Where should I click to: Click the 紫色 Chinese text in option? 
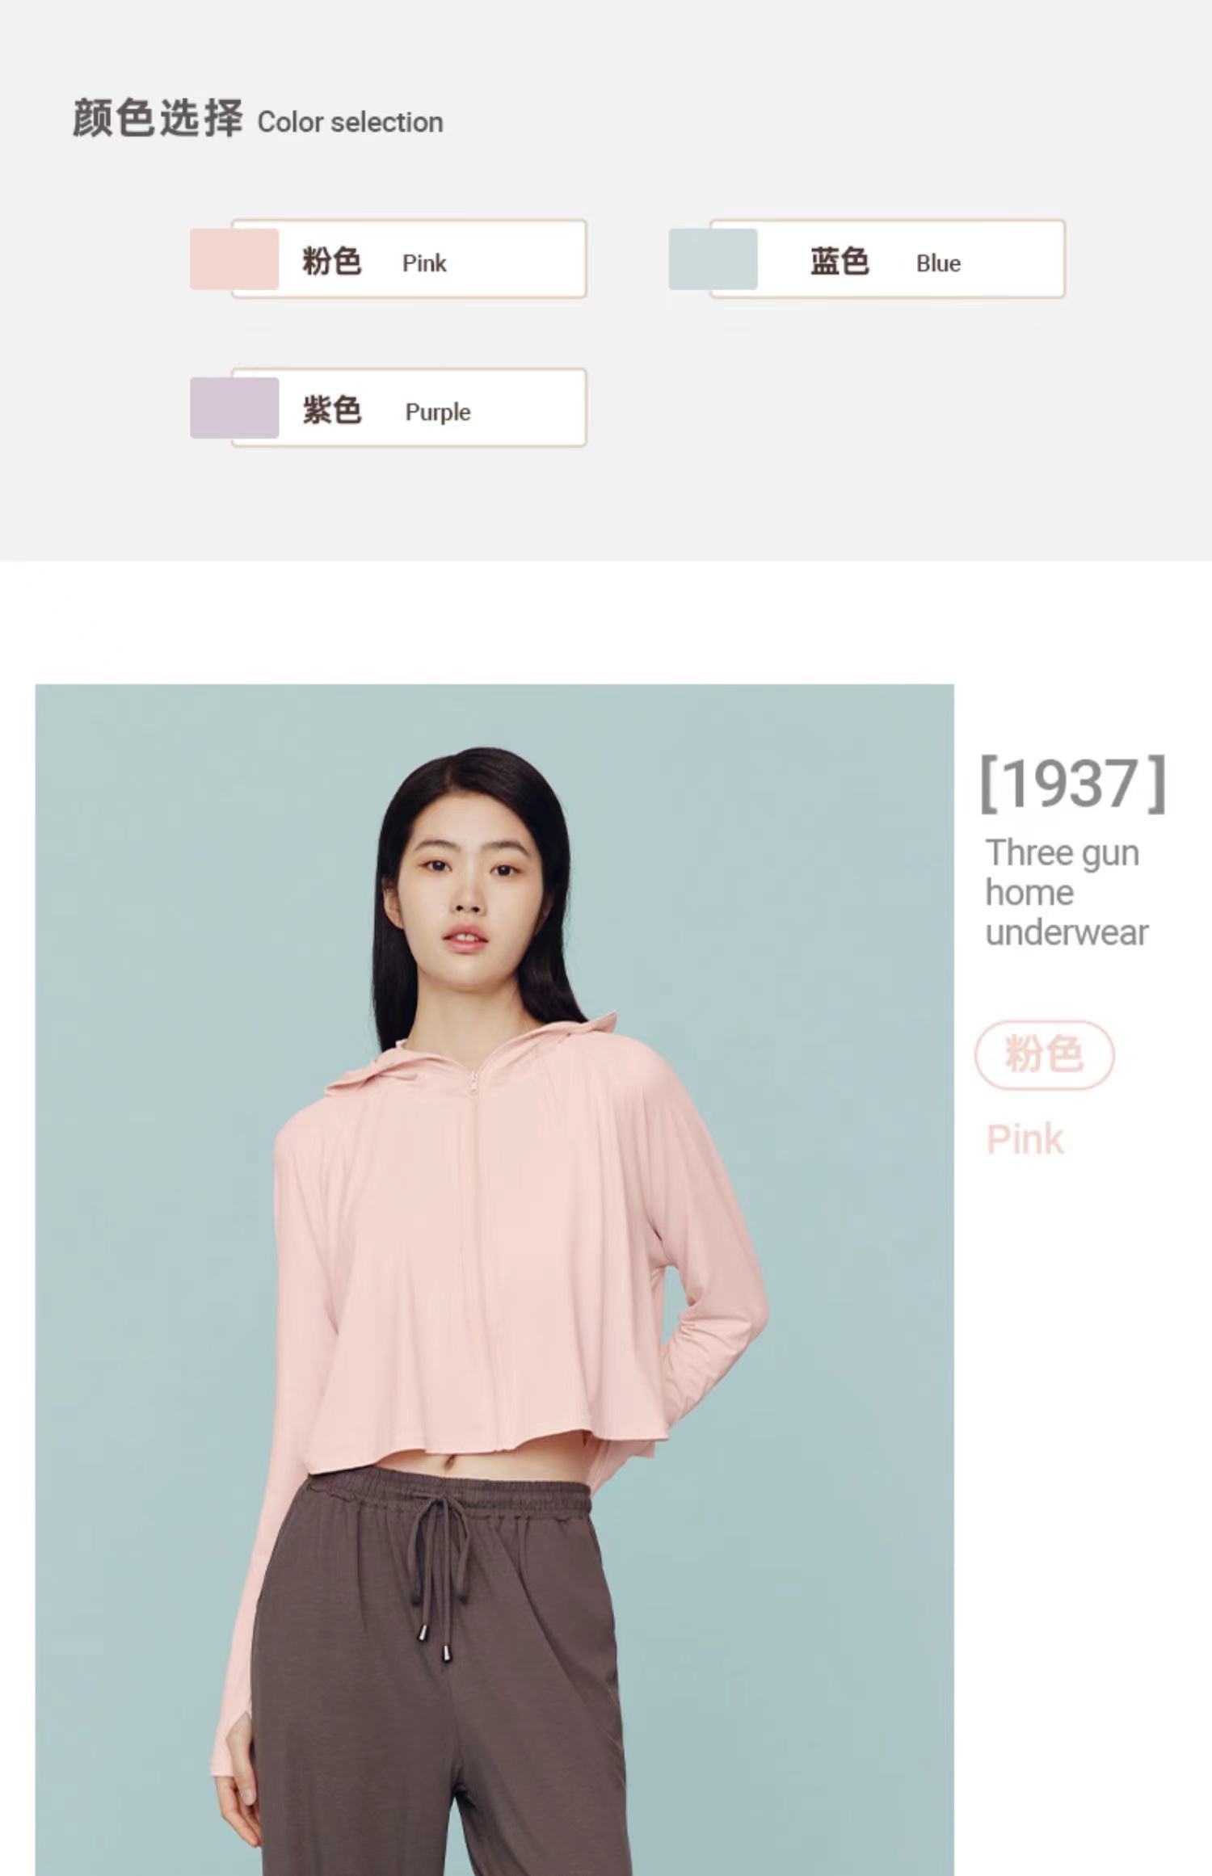[331, 410]
